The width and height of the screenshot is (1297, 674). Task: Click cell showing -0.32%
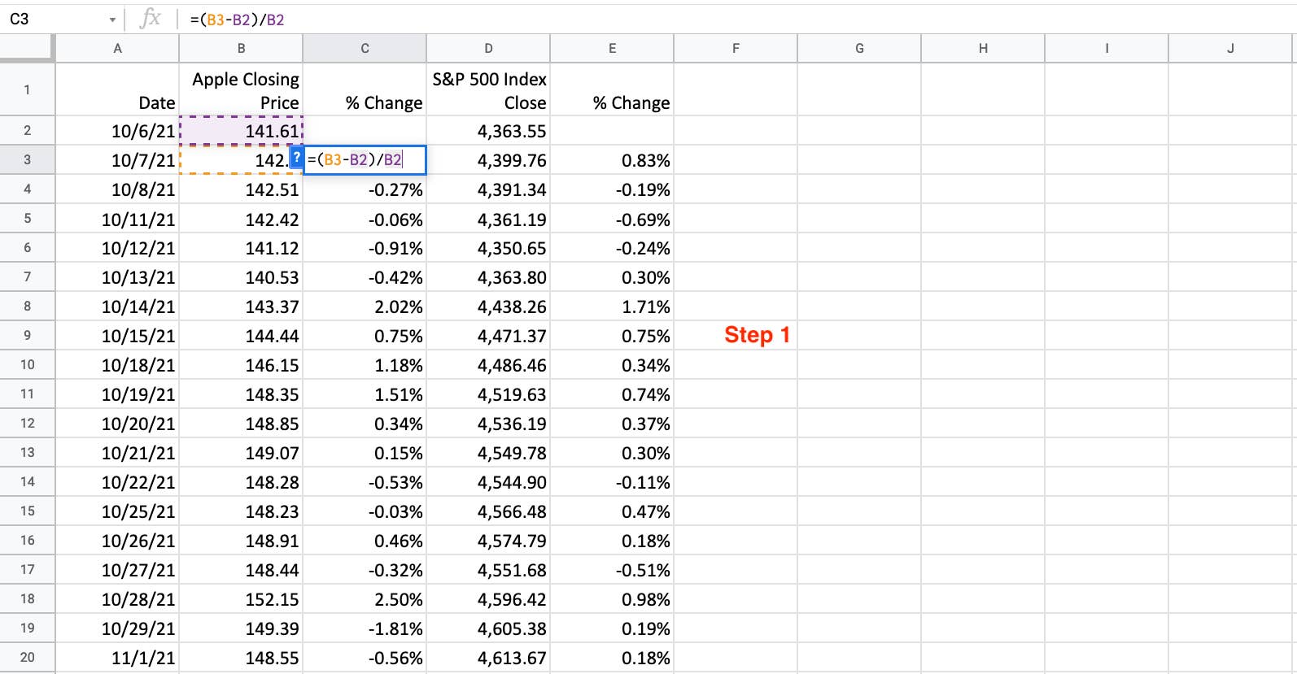click(365, 570)
